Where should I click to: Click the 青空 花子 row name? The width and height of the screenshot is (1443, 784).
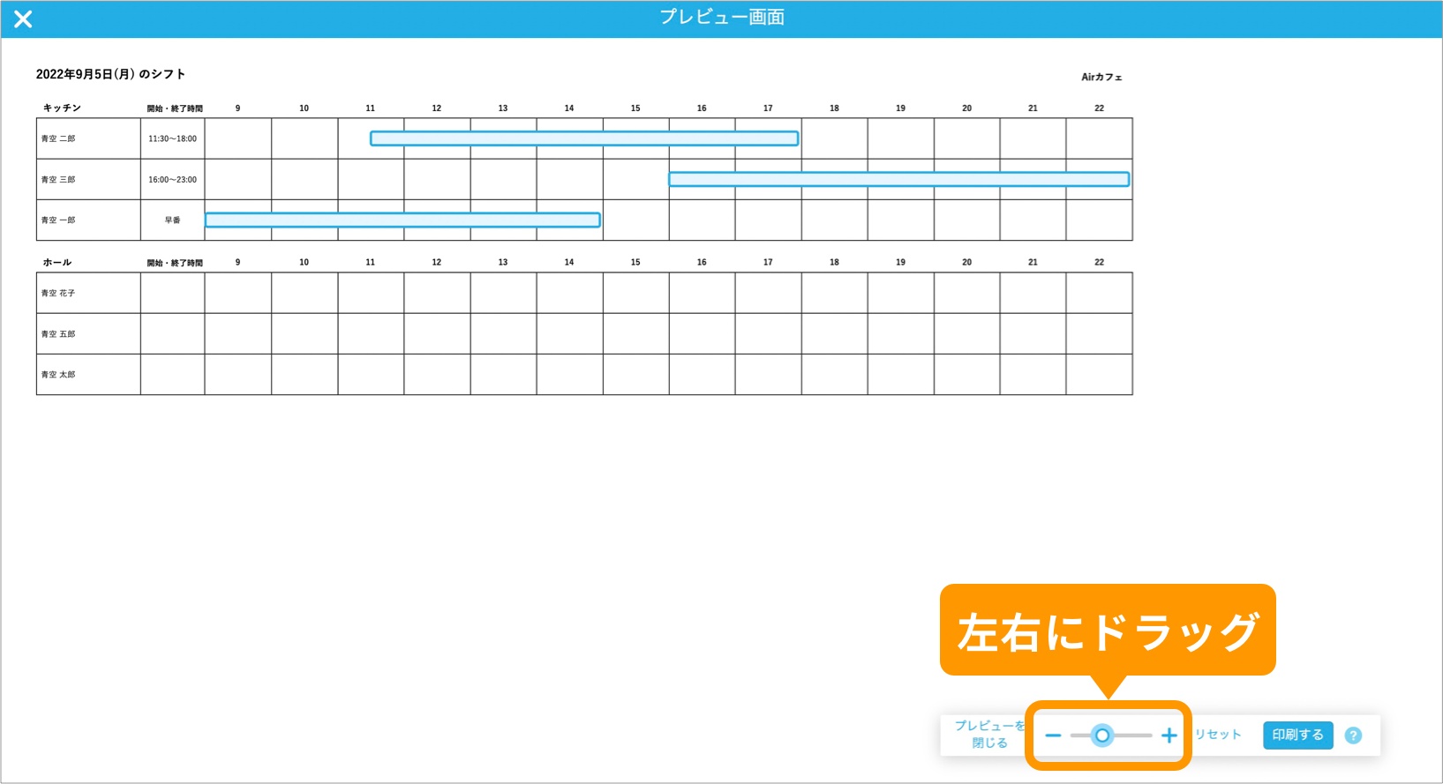[x=58, y=293]
